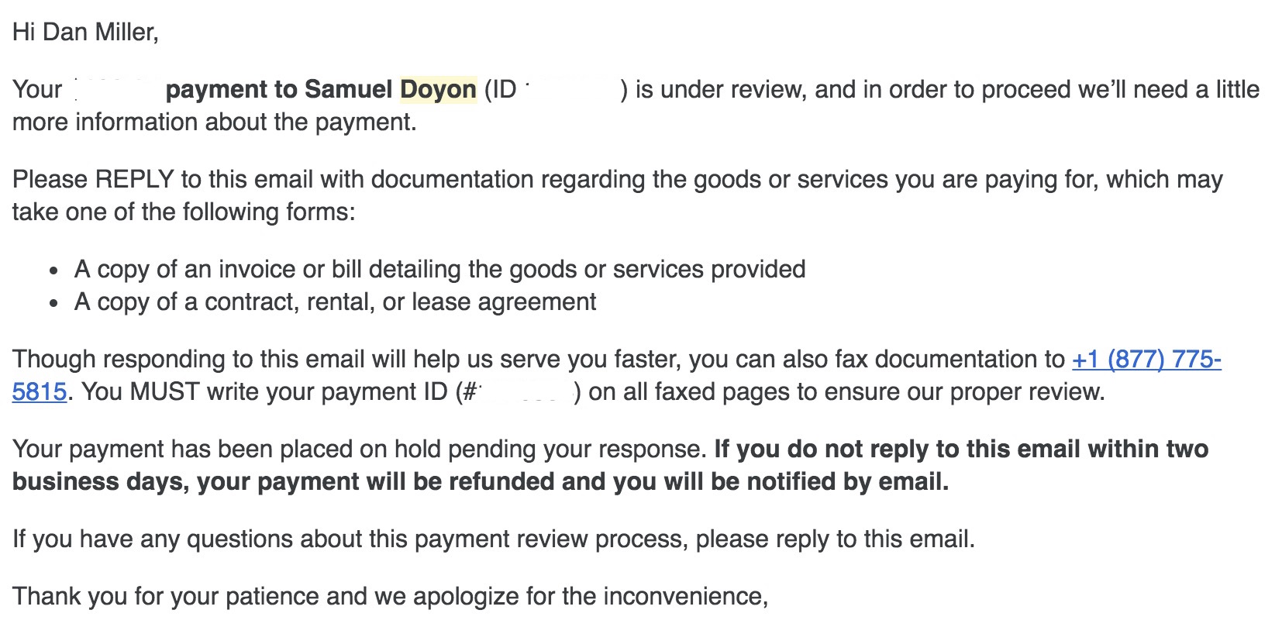Viewport: 1282px width, 634px height.
Task: Click the bullet dot before the contract item
Action: coord(53,304)
